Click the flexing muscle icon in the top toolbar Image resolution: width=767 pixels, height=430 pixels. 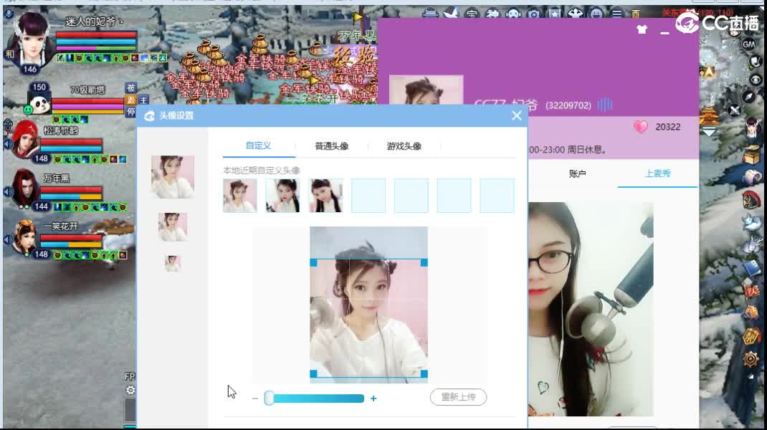coord(576,13)
